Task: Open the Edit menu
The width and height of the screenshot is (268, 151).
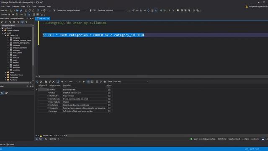Action: pyautogui.click(x=3, y=7)
